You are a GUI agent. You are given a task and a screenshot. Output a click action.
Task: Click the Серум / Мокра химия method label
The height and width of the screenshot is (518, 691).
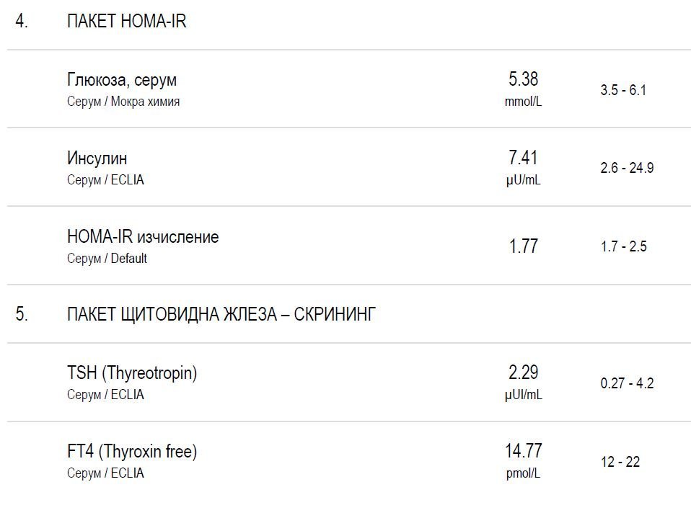tap(123, 102)
